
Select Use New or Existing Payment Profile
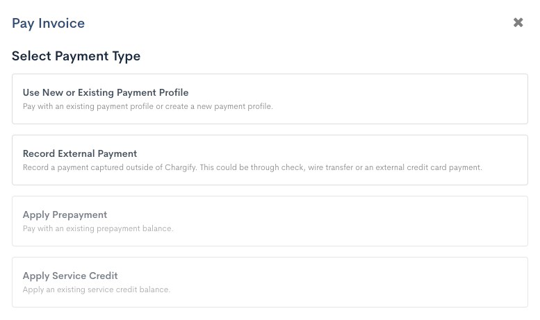click(x=270, y=99)
